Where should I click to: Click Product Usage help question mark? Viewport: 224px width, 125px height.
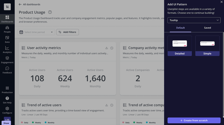[50, 12]
